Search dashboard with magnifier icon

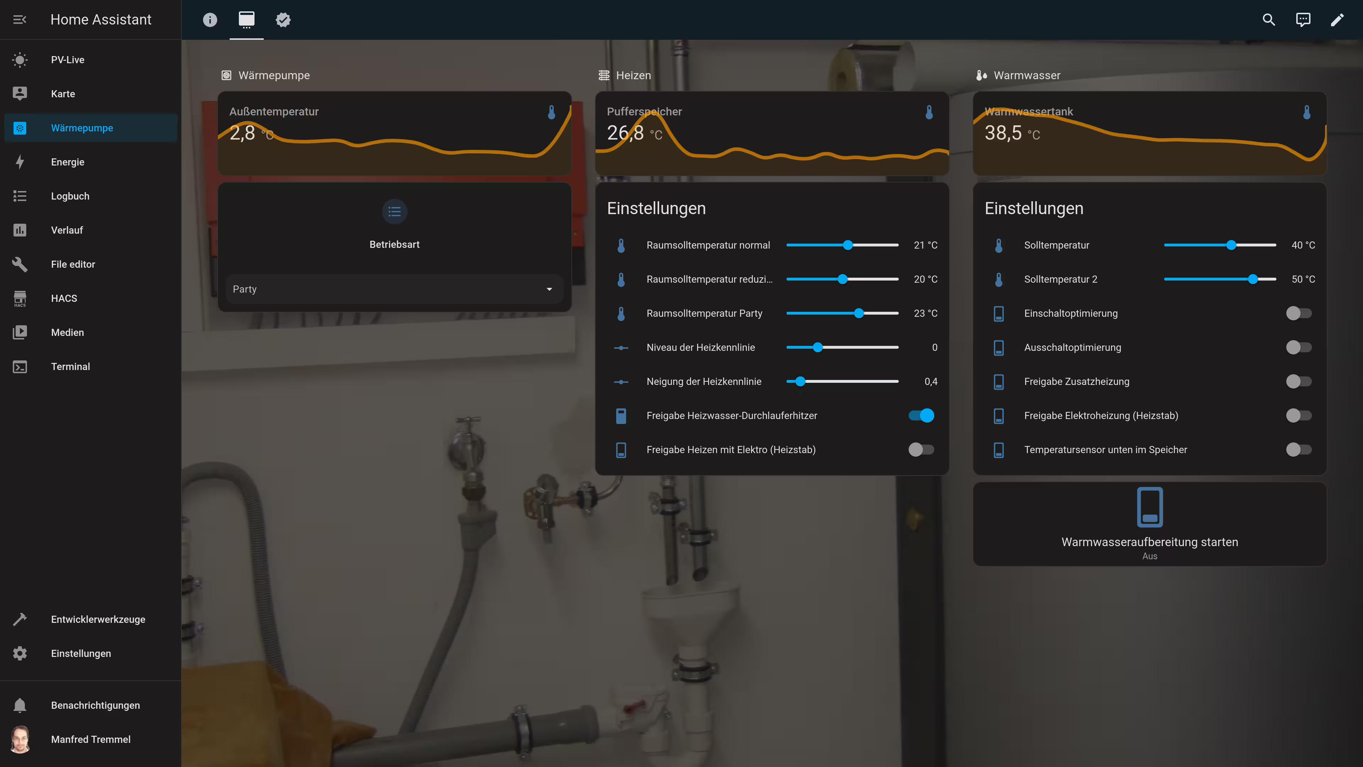[1269, 20]
